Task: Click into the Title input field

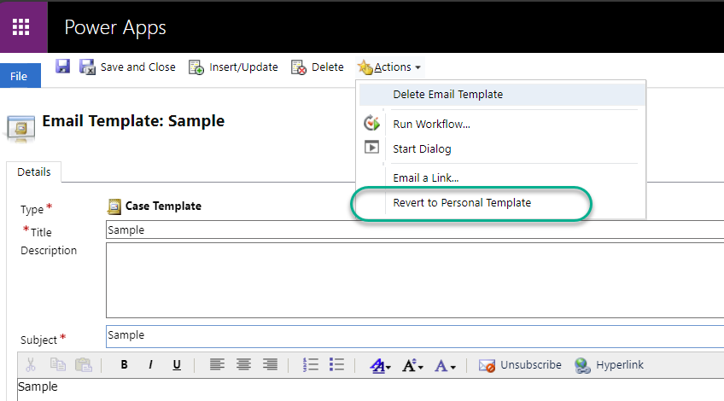Action: click(415, 230)
